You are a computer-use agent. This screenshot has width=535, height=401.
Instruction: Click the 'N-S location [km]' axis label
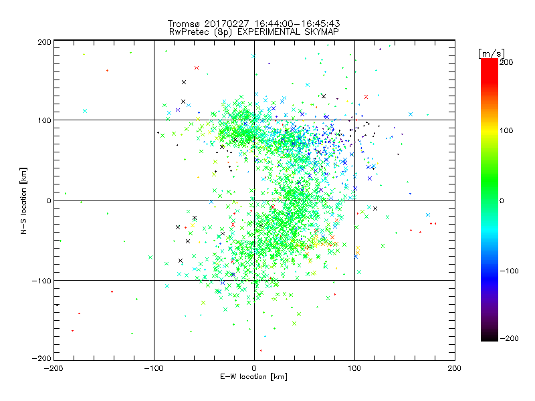[23, 200]
